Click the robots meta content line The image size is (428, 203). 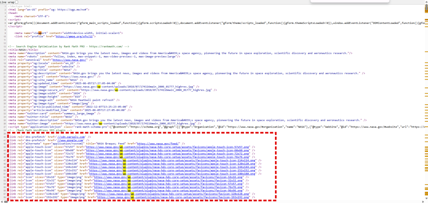94,56
